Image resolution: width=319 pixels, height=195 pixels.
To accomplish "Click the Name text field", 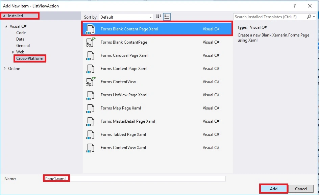I will (x=134, y=178).
